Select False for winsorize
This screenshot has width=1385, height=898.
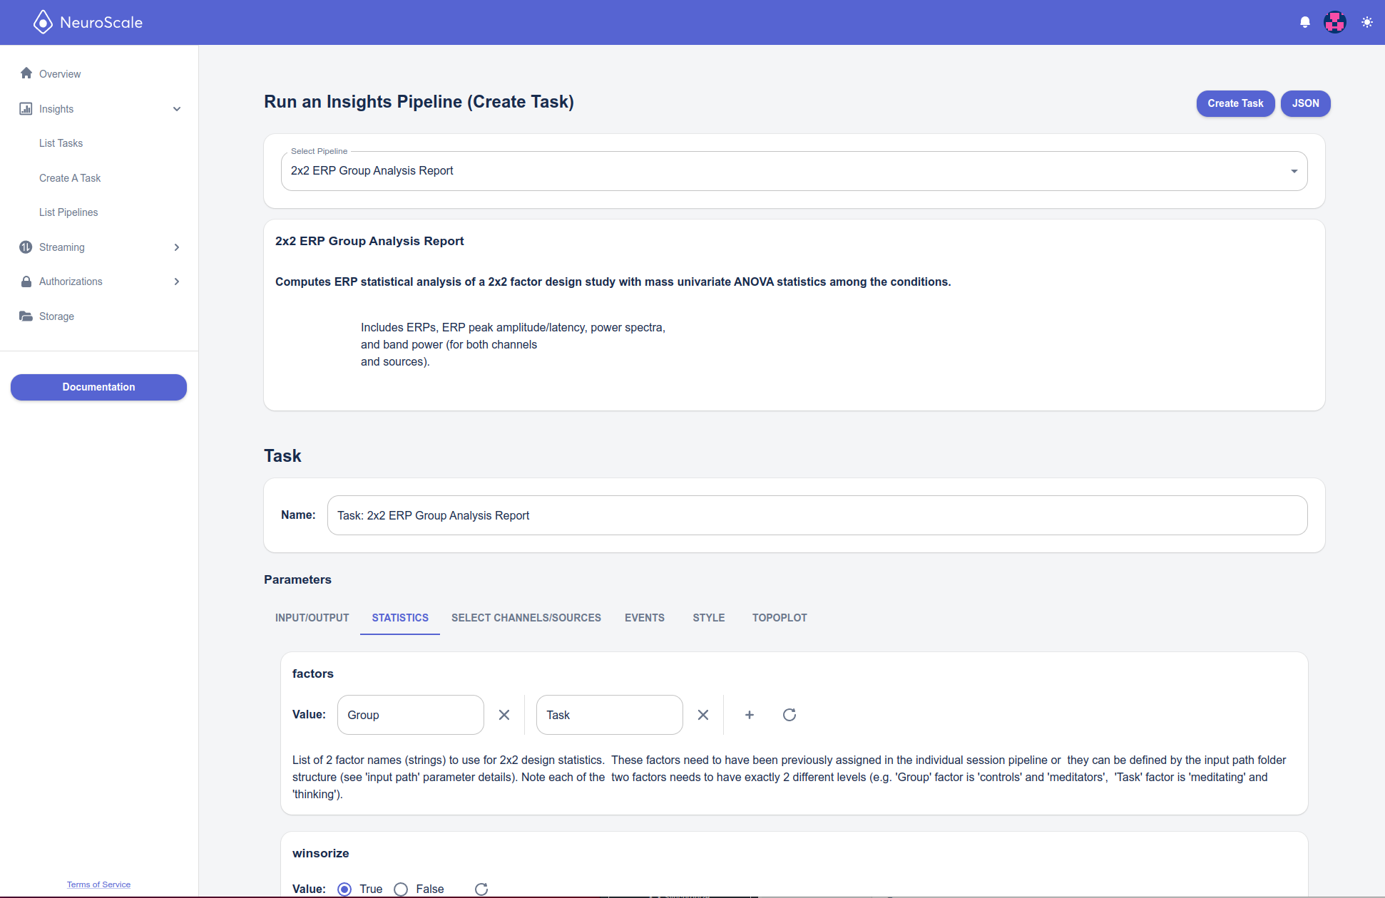[401, 889]
